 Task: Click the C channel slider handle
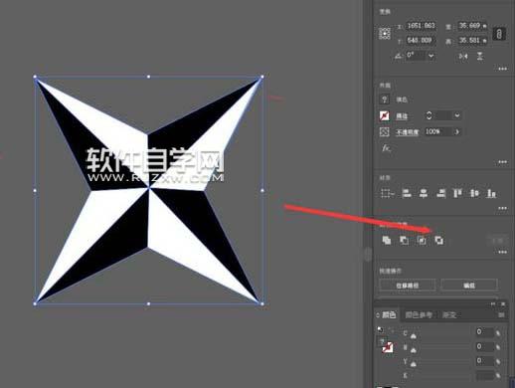[x=414, y=336]
